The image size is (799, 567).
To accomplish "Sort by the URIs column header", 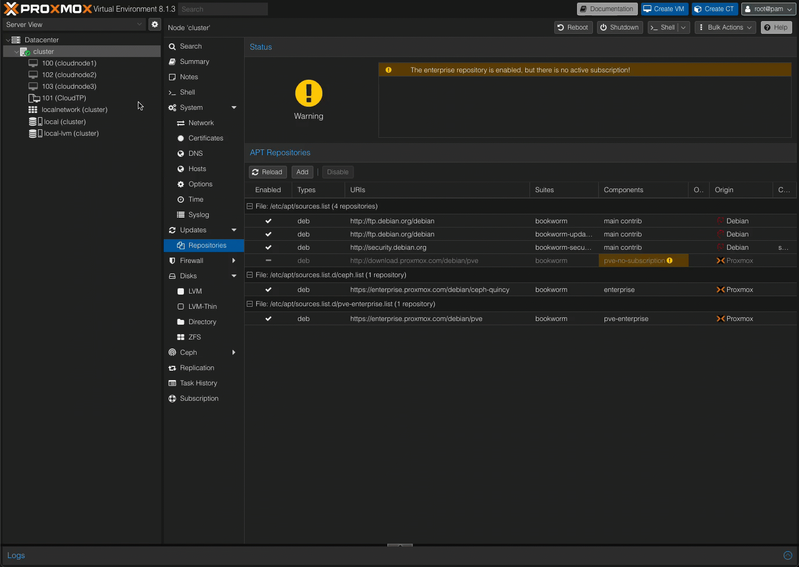I will (x=437, y=190).
